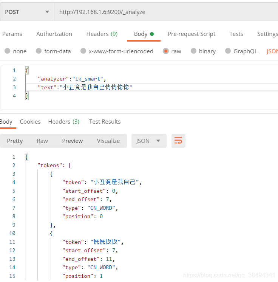Screen dimensions: 278x282
Task: Select the form-data radio option
Action: point(39,51)
